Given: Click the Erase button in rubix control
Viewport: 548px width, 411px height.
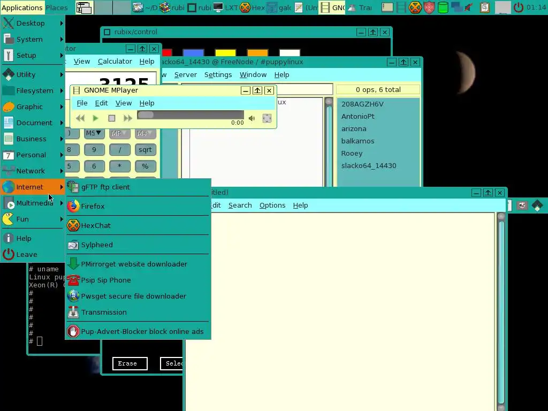Looking at the screenshot, I should [130, 363].
